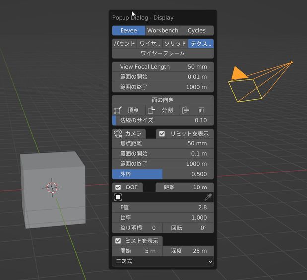307x280 pixels.
Task: Select ソリッド display mode
Action: coord(175,44)
